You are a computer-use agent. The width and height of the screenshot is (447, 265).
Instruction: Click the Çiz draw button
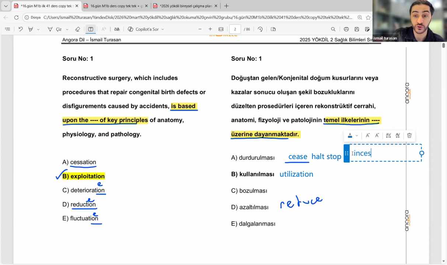tap(55, 29)
